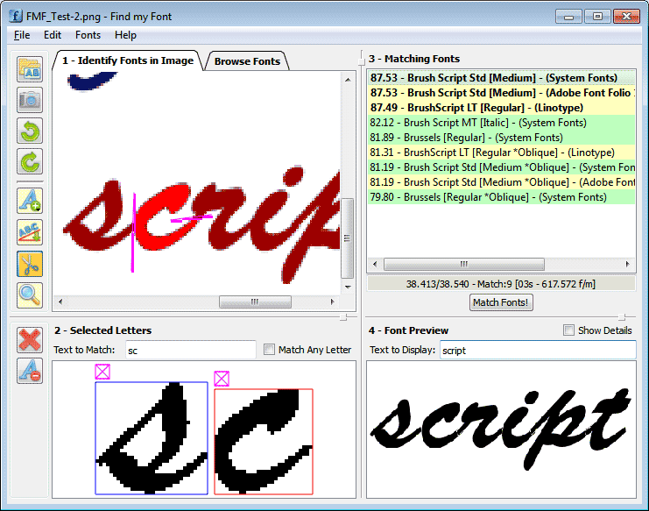
Task: Click the Text to Match input field
Action: click(x=191, y=350)
